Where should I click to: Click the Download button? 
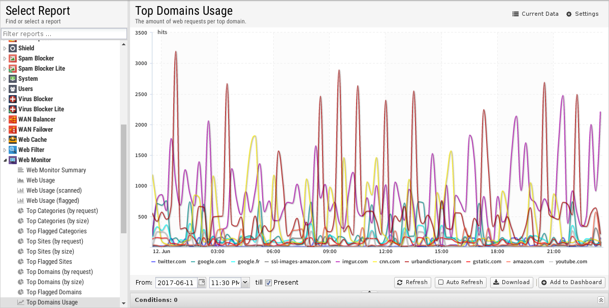click(511, 283)
